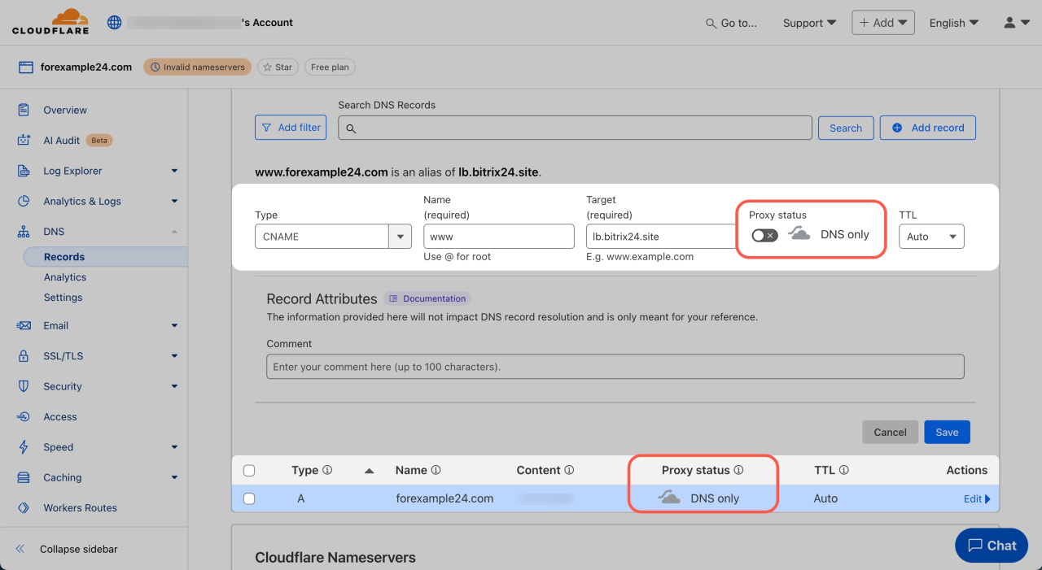Click the info icon next to Type
The height and width of the screenshot is (570, 1042).
pyautogui.click(x=327, y=470)
